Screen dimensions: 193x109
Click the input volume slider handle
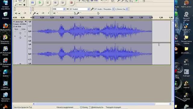98,13
